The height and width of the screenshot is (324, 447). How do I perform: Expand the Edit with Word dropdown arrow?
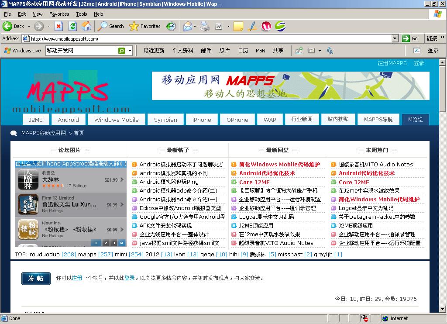[x=228, y=26]
